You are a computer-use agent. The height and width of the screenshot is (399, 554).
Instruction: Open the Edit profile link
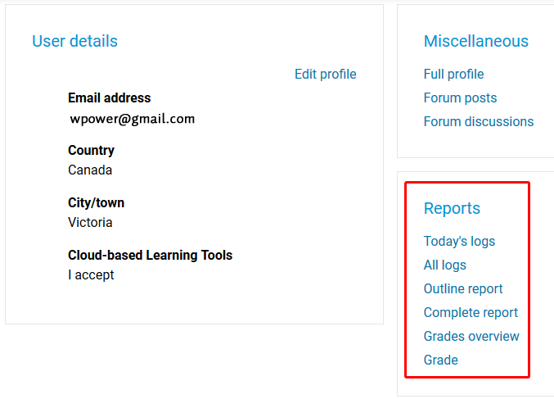pos(326,75)
